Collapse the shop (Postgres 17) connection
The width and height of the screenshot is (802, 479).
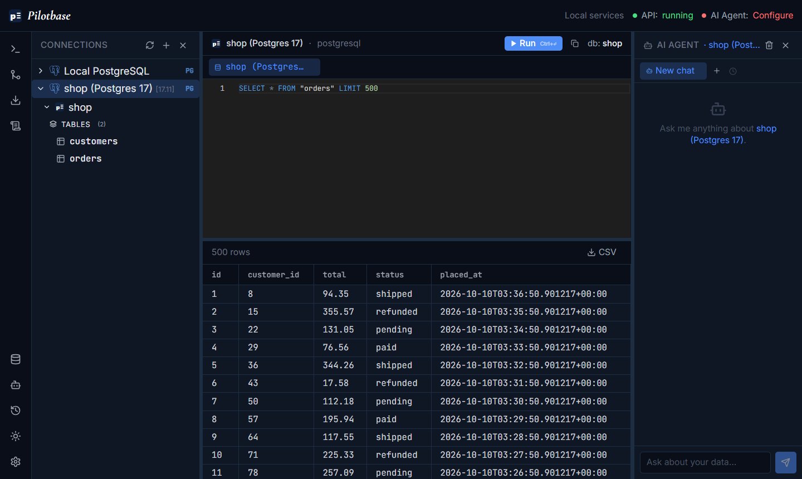point(41,89)
